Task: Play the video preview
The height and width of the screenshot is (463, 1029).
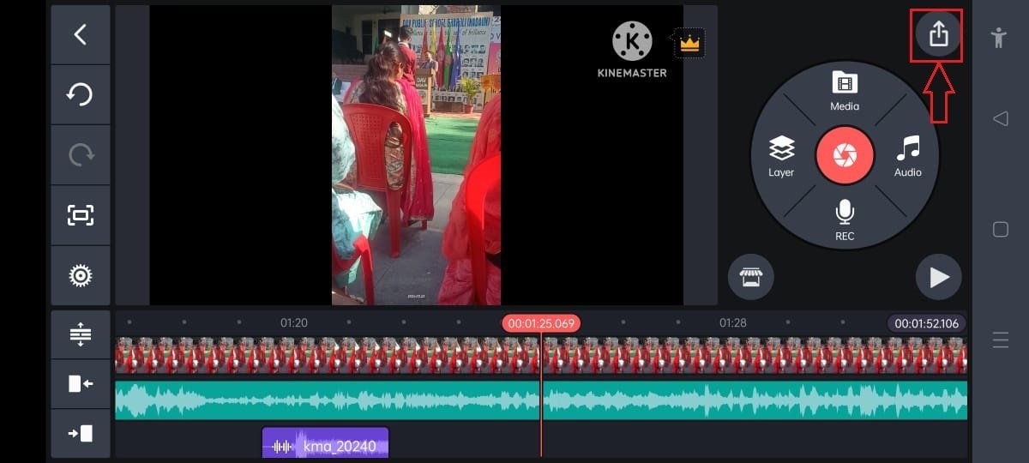Action: click(x=938, y=277)
